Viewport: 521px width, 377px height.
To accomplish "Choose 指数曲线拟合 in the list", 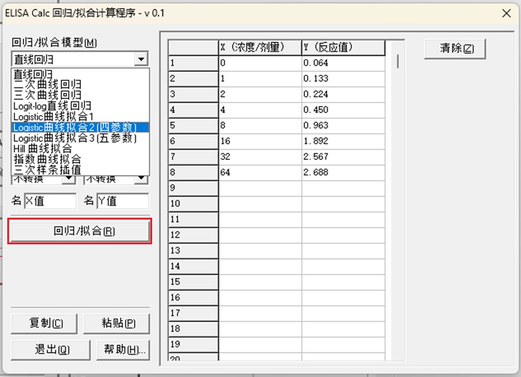I will coord(47,159).
